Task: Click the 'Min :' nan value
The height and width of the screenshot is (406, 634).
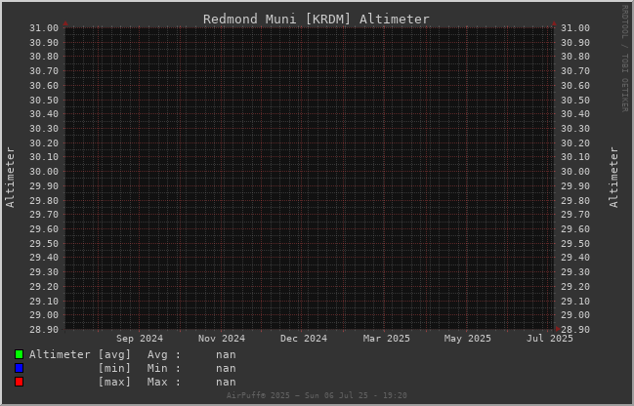Action: click(226, 369)
